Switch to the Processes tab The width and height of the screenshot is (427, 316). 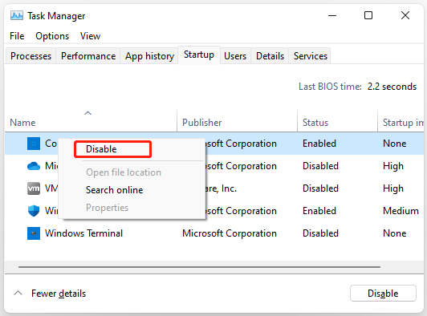click(31, 56)
